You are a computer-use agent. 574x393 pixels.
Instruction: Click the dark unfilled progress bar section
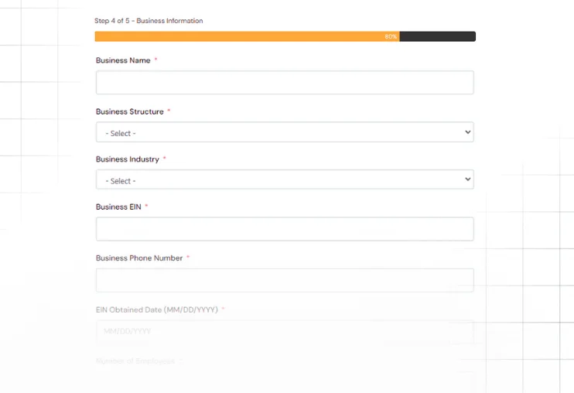pyautogui.click(x=437, y=36)
